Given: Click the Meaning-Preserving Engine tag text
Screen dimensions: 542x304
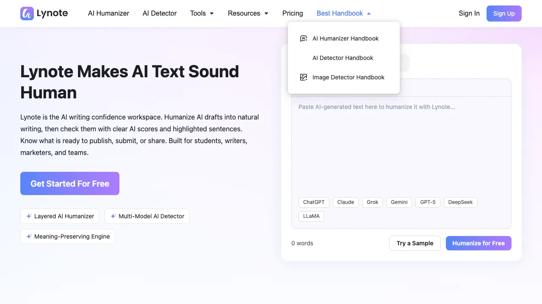Looking at the screenshot, I should point(72,236).
